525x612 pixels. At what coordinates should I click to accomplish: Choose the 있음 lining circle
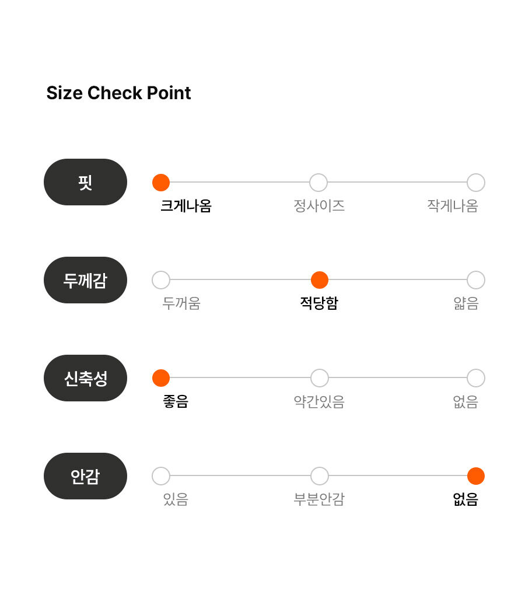click(161, 476)
